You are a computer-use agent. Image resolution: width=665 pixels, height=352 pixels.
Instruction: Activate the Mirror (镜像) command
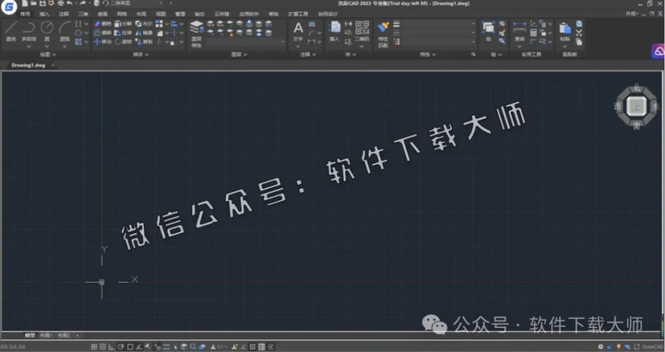(144, 32)
